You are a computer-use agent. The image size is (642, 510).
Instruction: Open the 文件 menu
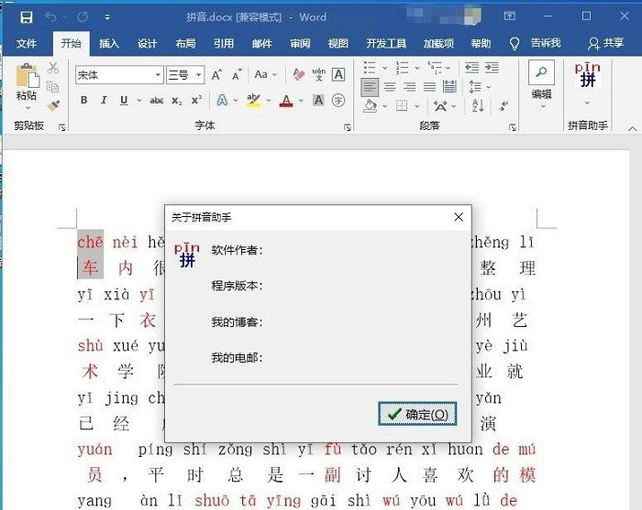click(27, 43)
